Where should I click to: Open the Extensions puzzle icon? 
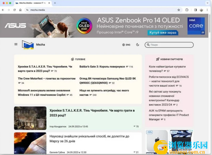[x=187, y=10]
